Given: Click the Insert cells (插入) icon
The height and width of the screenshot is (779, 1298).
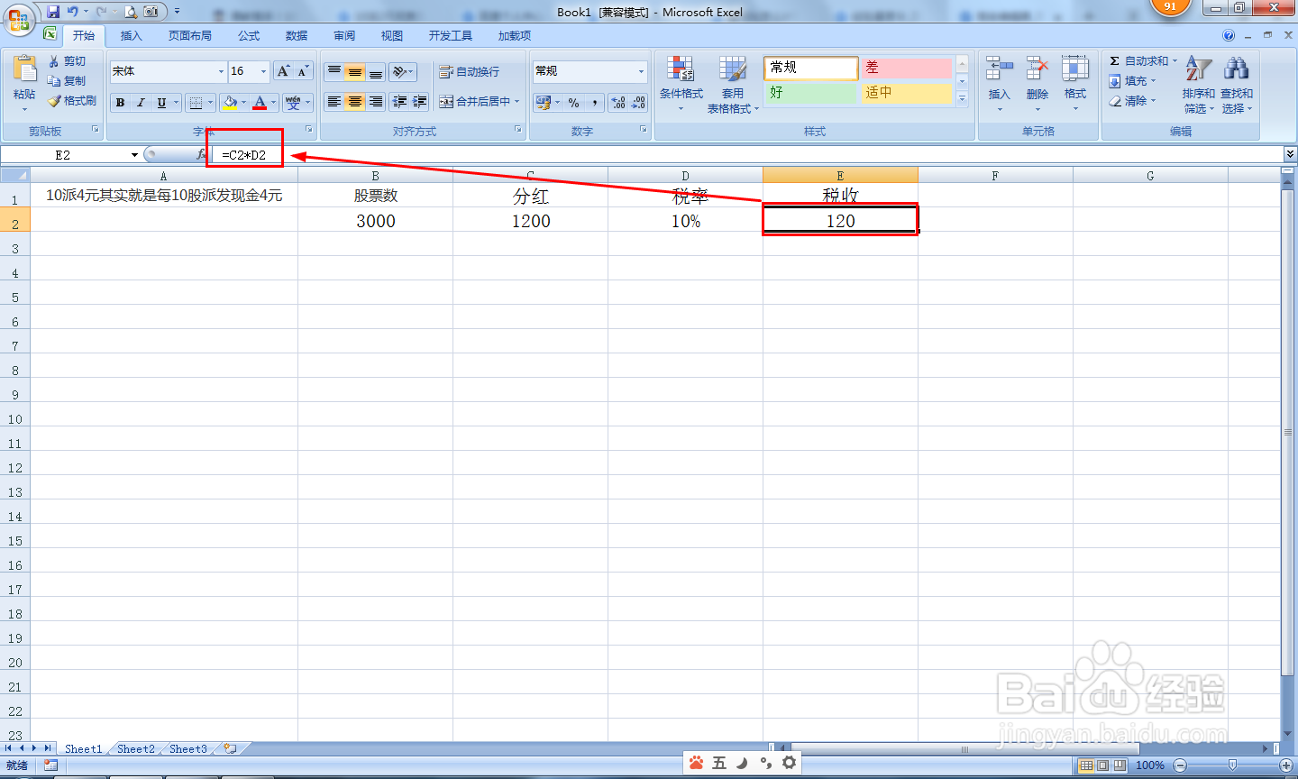Looking at the screenshot, I should point(999,69).
